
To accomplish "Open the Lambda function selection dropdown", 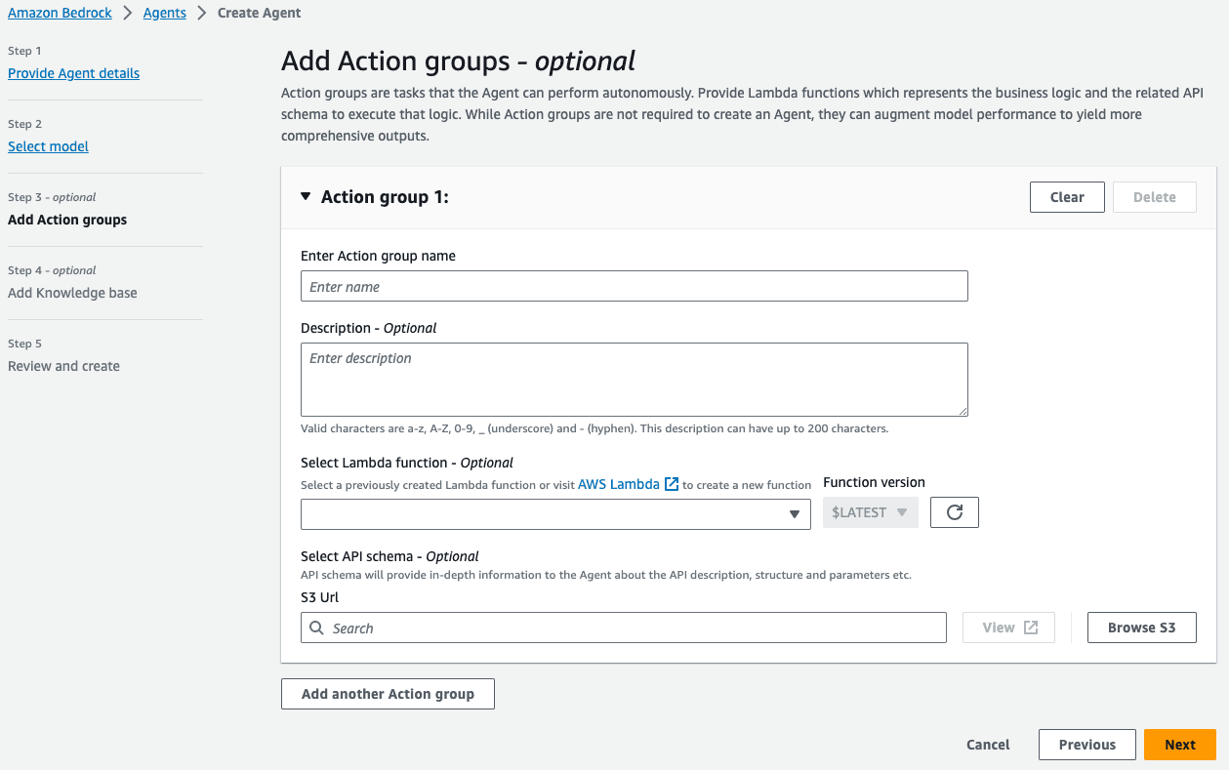I will (555, 514).
